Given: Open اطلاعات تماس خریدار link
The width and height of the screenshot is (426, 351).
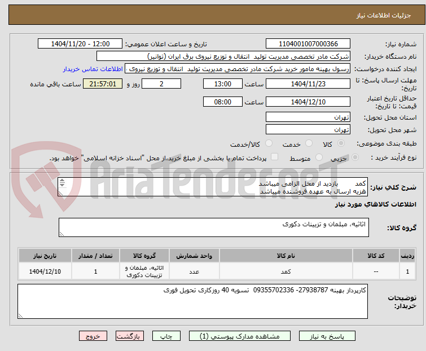Looking at the screenshot, I should pyautogui.click(x=93, y=69).
